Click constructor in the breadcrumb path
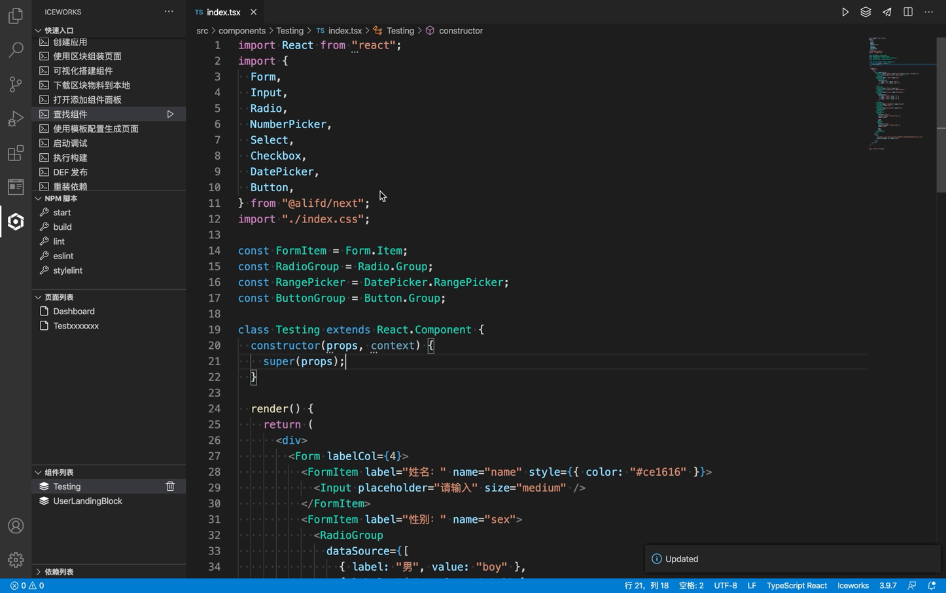 pos(461,31)
